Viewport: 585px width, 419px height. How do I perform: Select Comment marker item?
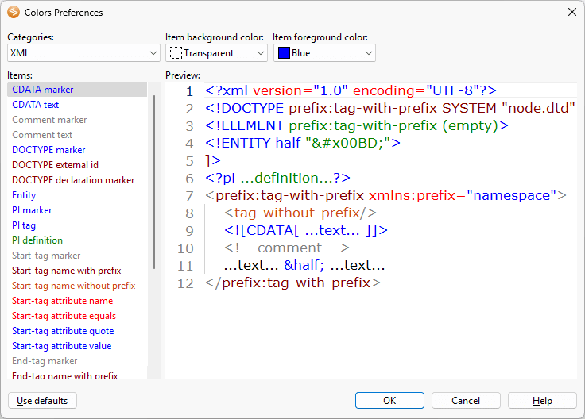click(x=77, y=120)
